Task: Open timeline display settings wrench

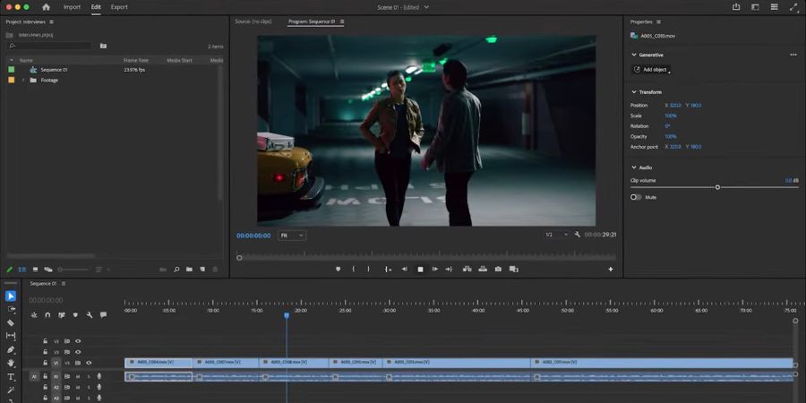Action: (x=90, y=314)
